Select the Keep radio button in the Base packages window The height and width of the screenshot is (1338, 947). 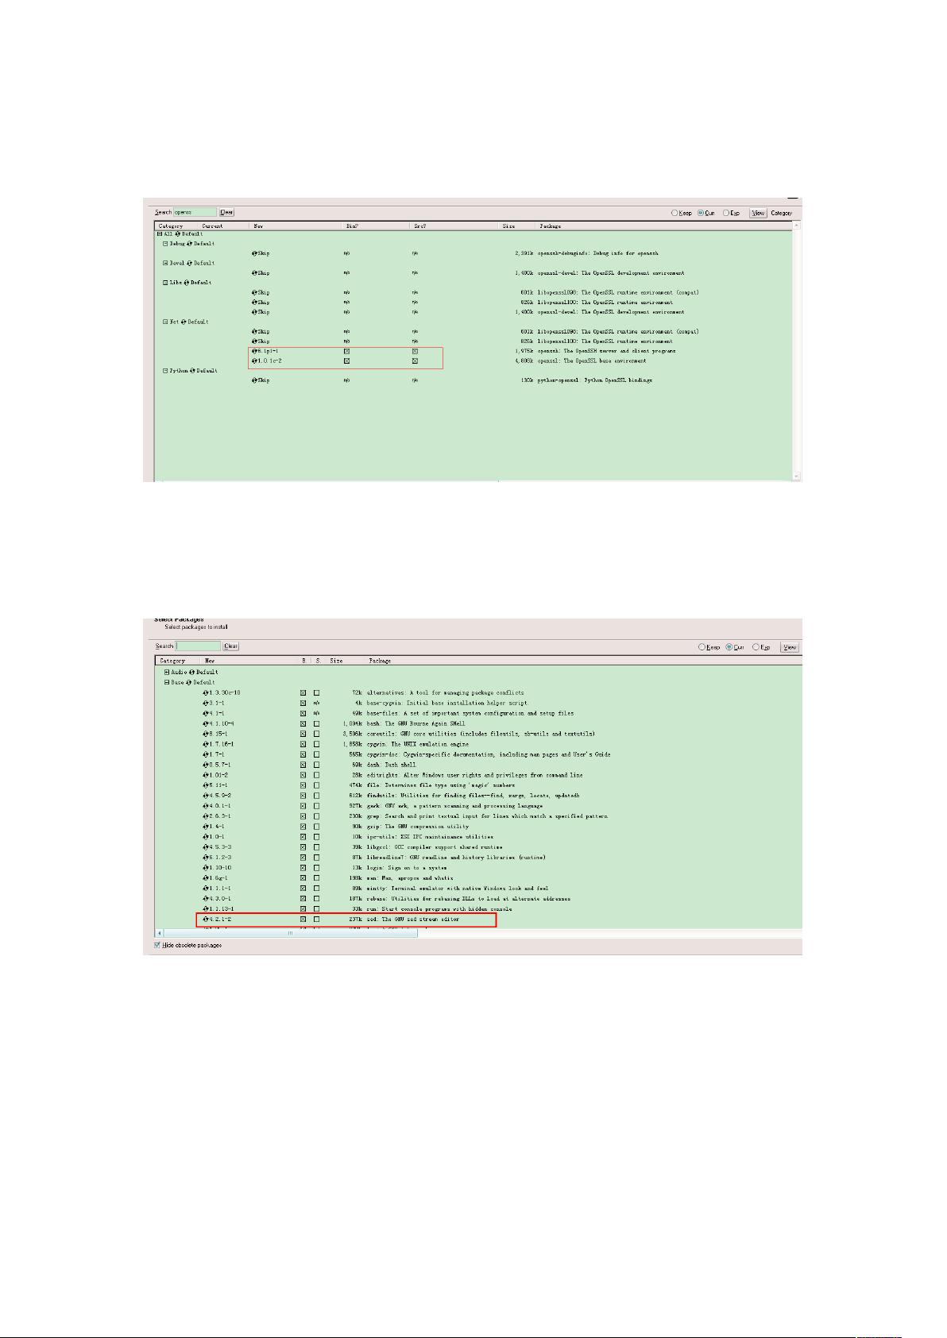(x=702, y=647)
